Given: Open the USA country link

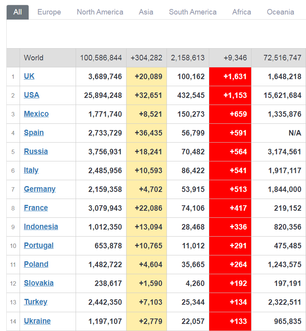Looking at the screenshot, I should [31, 95].
